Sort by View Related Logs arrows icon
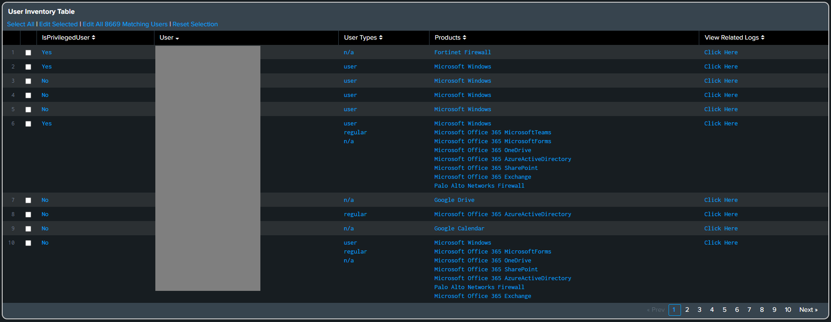The width and height of the screenshot is (831, 322). (762, 38)
